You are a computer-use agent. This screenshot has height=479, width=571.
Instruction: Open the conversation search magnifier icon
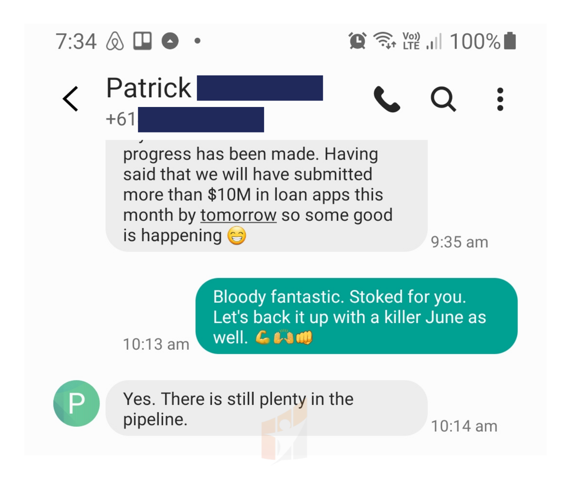443,99
